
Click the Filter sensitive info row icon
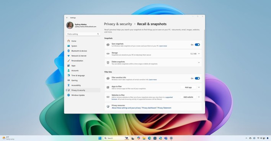(108, 79)
